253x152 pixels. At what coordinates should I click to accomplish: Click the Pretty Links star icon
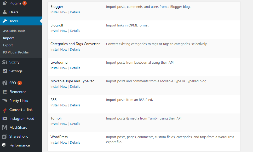pos(5,101)
